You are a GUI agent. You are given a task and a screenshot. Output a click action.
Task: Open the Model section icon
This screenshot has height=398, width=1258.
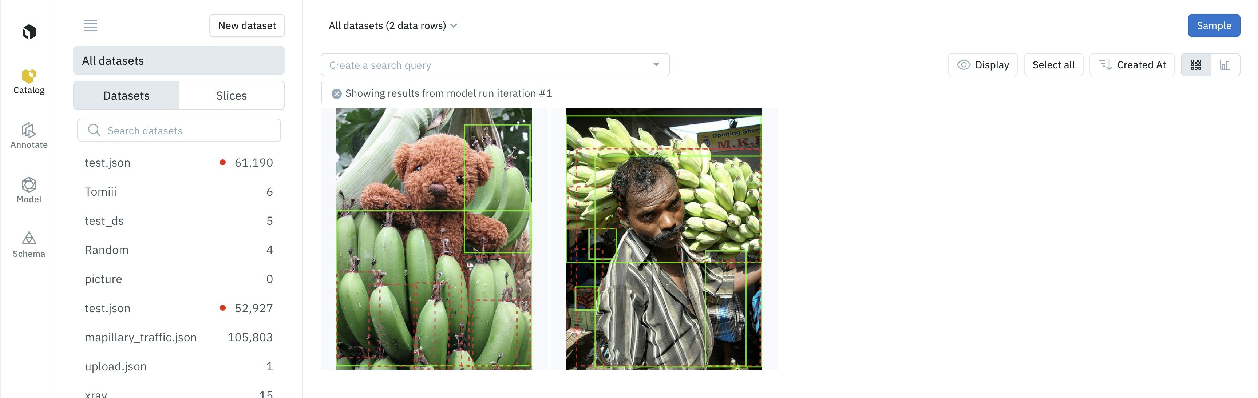29,184
